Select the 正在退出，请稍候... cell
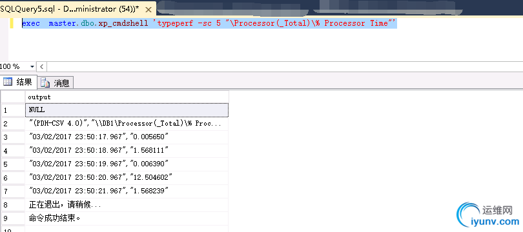 tap(127, 205)
